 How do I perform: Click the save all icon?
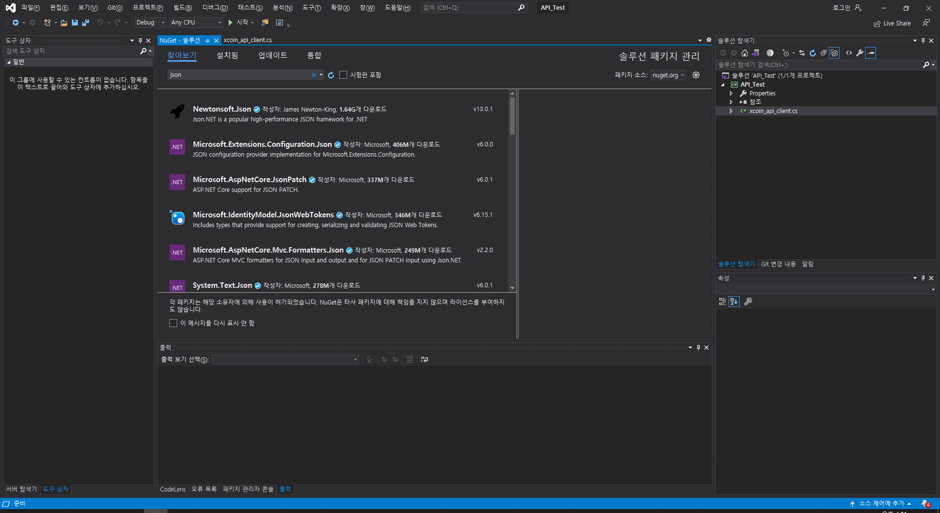tap(86, 23)
